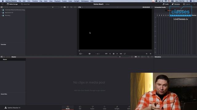Click the Wi-Fi status icon
This screenshot has height=110, width=197.
coord(166,1)
